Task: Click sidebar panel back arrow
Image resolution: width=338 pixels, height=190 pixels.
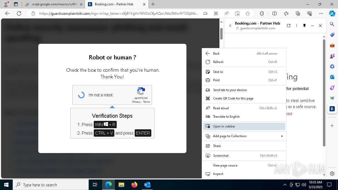Action: tap(230, 26)
